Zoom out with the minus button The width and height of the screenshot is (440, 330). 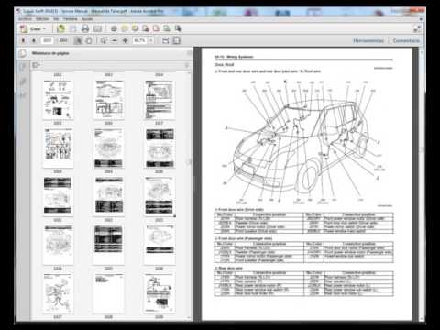[115, 40]
